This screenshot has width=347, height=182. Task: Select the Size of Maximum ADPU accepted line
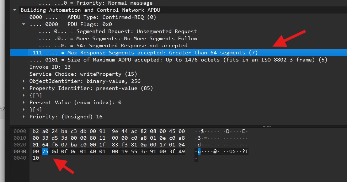pos(178,60)
